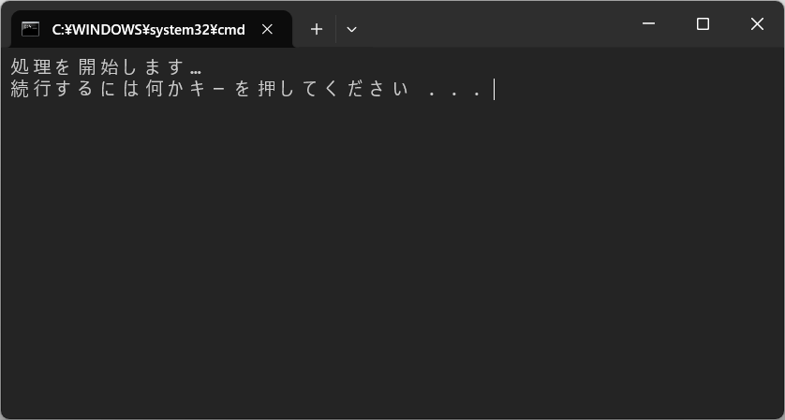The height and width of the screenshot is (420, 785).
Task: Click the line 続行するには何かキーを押してください
Action: click(210, 90)
